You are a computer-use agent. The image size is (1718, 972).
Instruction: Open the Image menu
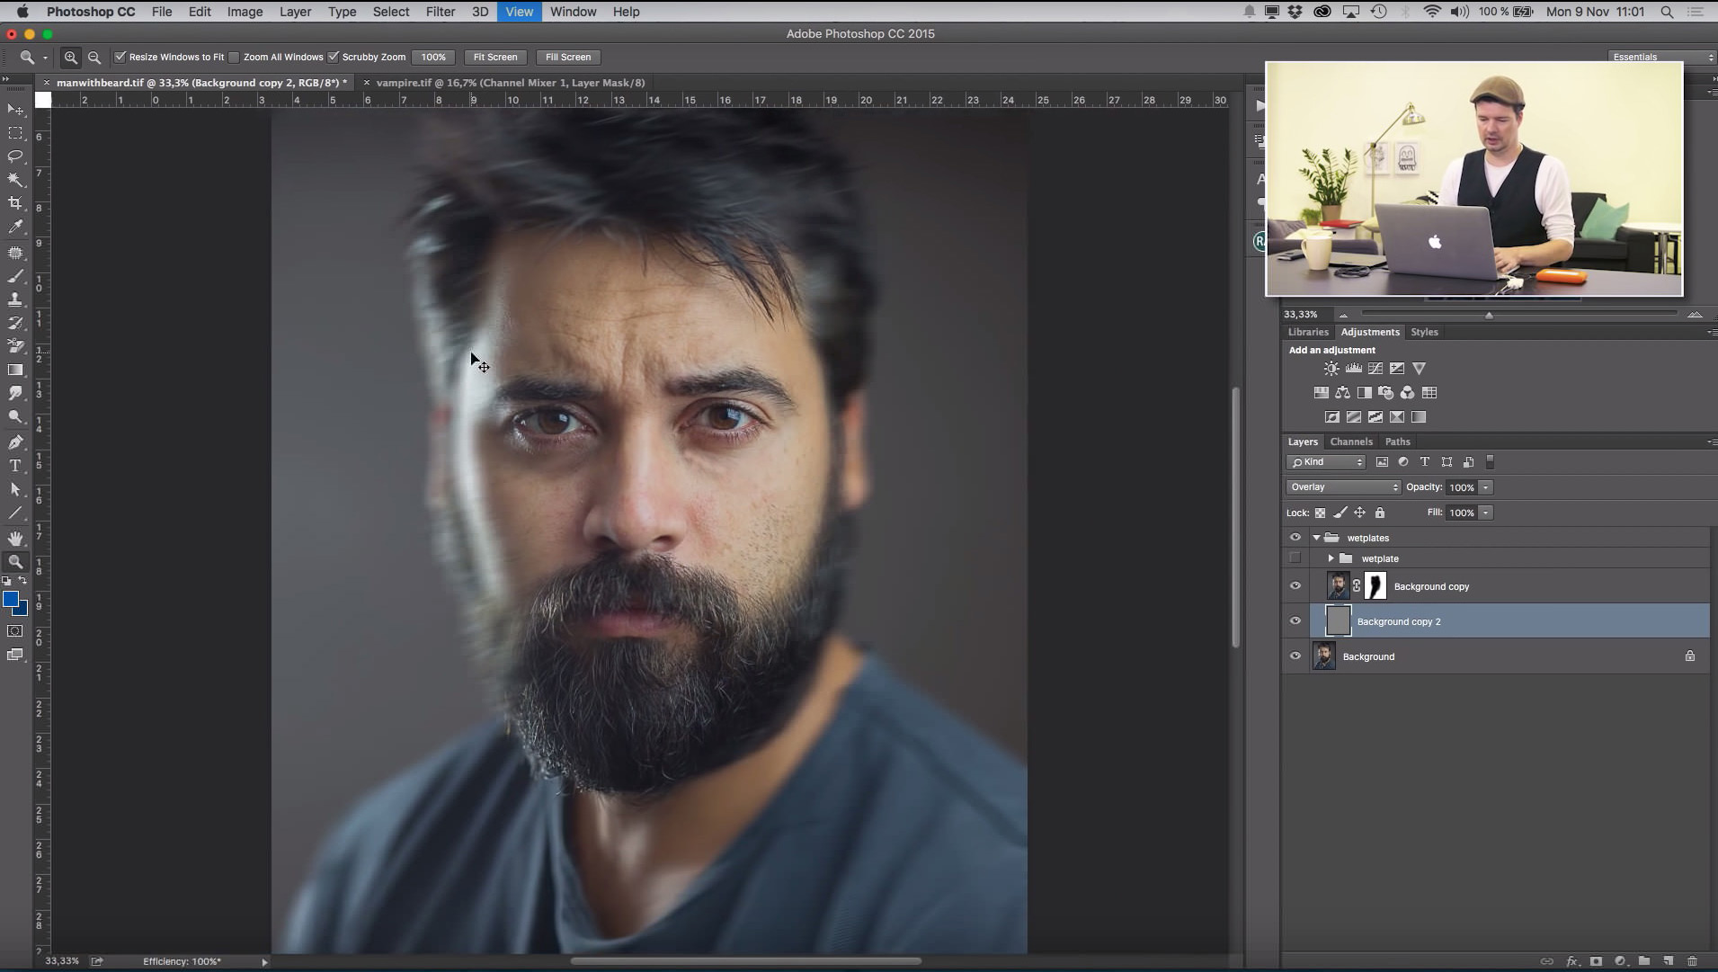tap(245, 12)
